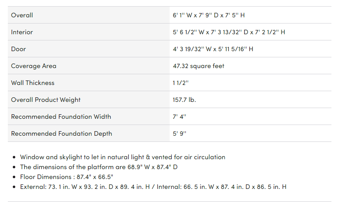Viewport: 350px width, 205px height.
Task: Select the Interior row label
Action: point(22,32)
